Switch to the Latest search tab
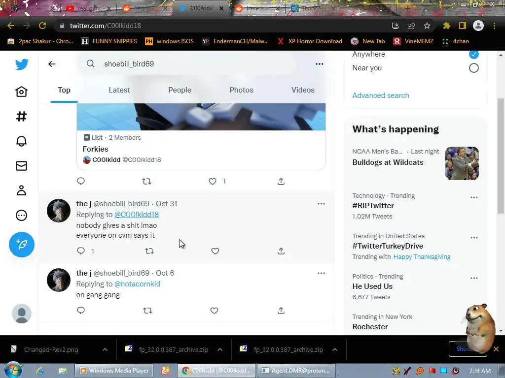The image size is (505, 378). [x=119, y=90]
